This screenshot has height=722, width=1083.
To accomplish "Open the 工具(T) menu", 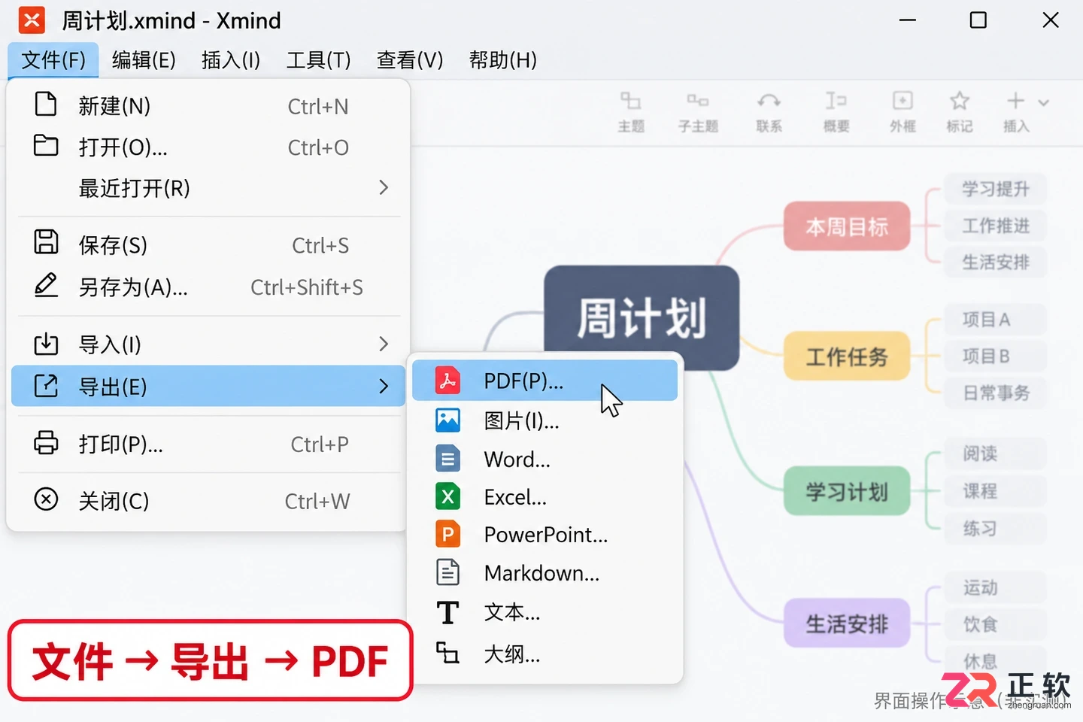I will point(319,60).
